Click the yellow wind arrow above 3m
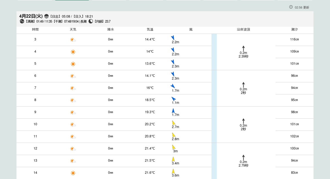This screenshot has height=179, width=330. click(x=174, y=147)
